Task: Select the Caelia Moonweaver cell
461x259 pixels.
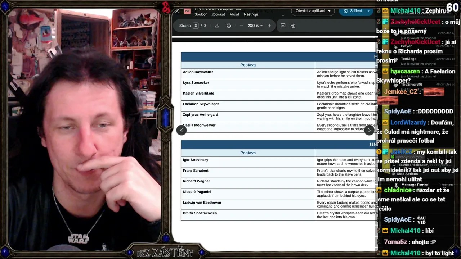Action: [248, 127]
